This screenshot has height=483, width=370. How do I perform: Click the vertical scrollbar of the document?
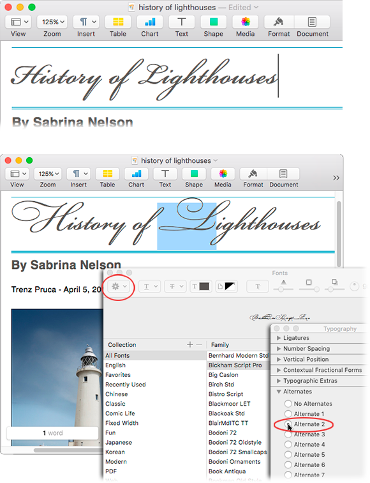339,234
